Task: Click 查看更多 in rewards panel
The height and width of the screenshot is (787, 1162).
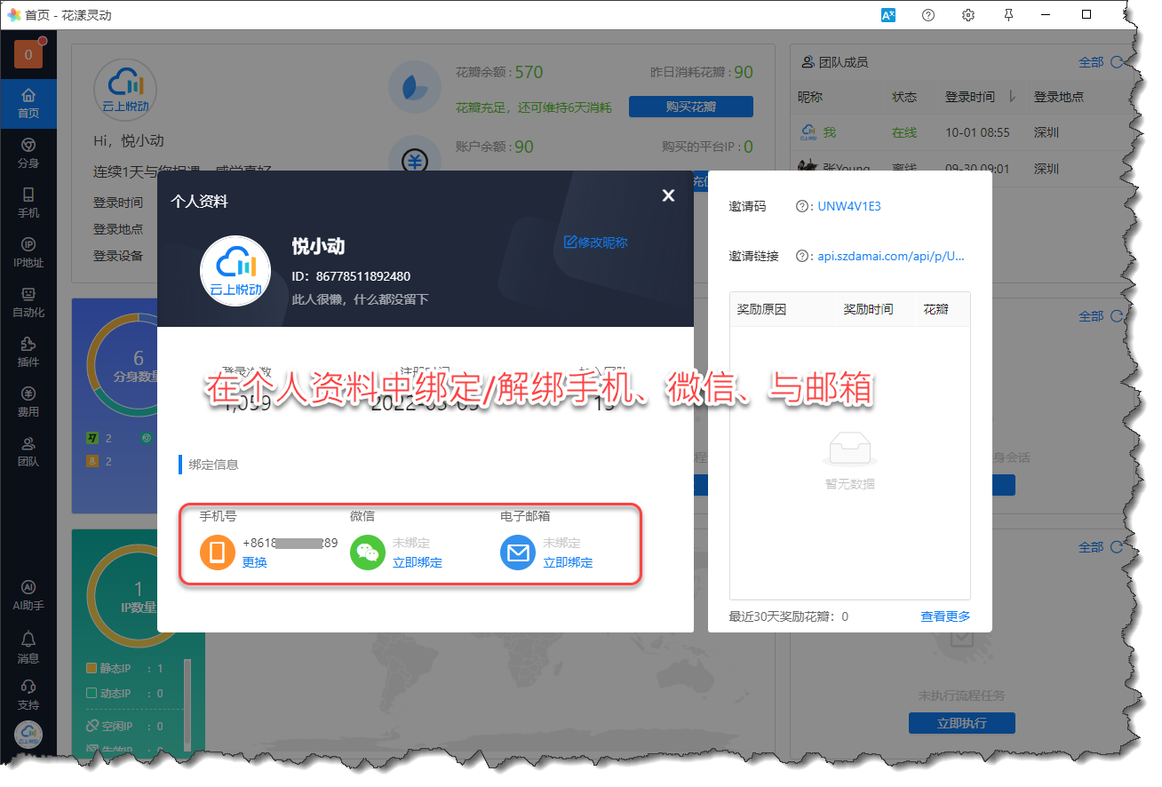Action: 945,616
